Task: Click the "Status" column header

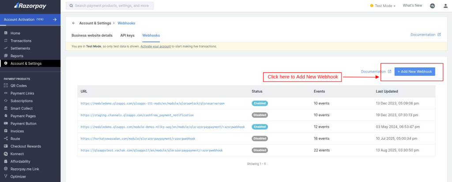Action: (257, 91)
